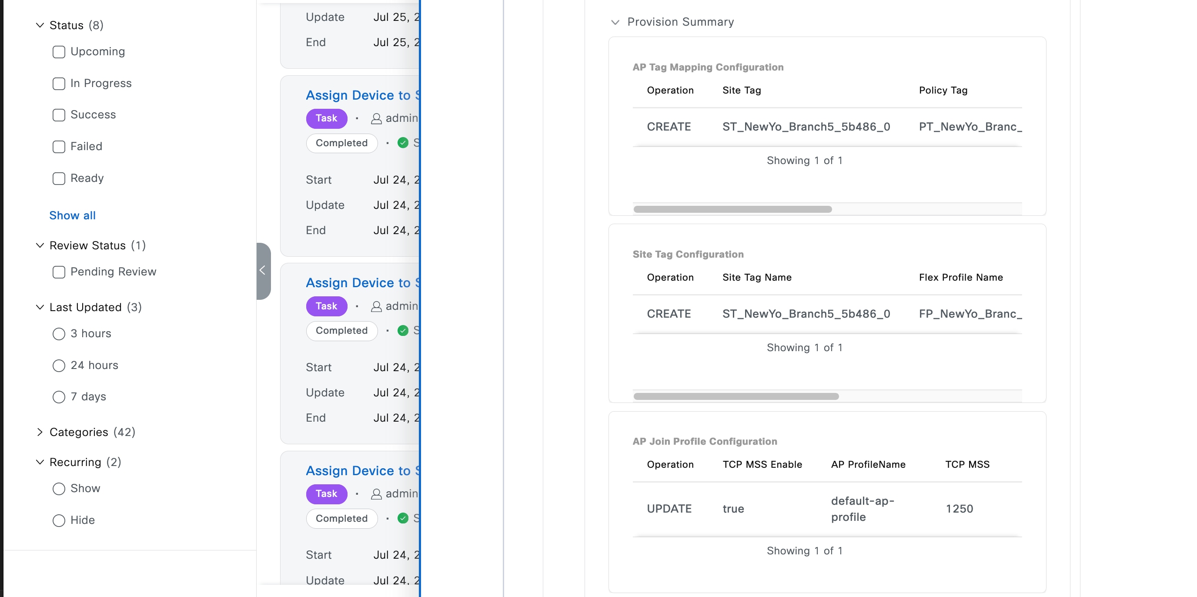The image size is (1197, 597).
Task: Check the Upcoming status filter
Action: point(59,52)
